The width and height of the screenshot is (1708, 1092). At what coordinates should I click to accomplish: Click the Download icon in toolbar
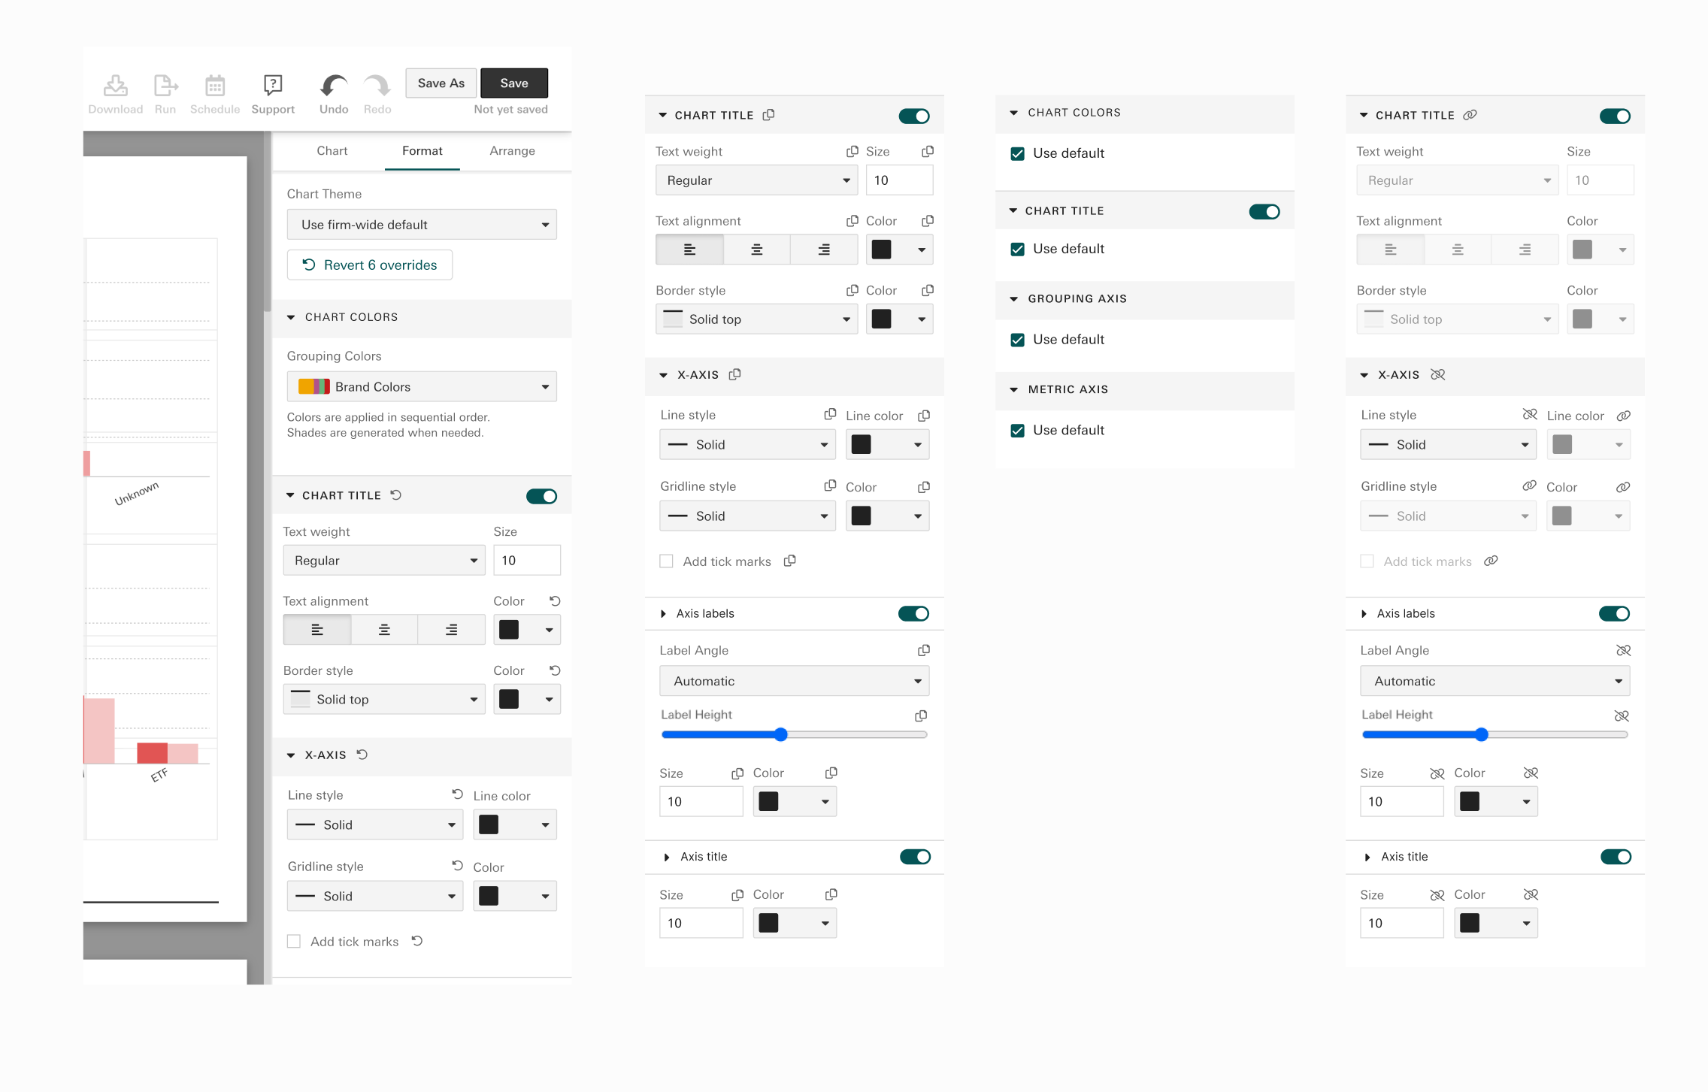click(115, 86)
